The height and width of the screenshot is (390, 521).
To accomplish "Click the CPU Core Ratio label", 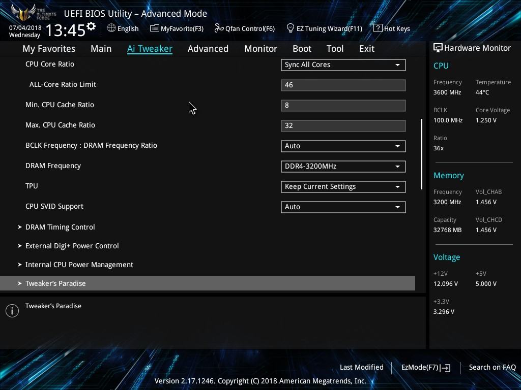I will [x=50, y=64].
